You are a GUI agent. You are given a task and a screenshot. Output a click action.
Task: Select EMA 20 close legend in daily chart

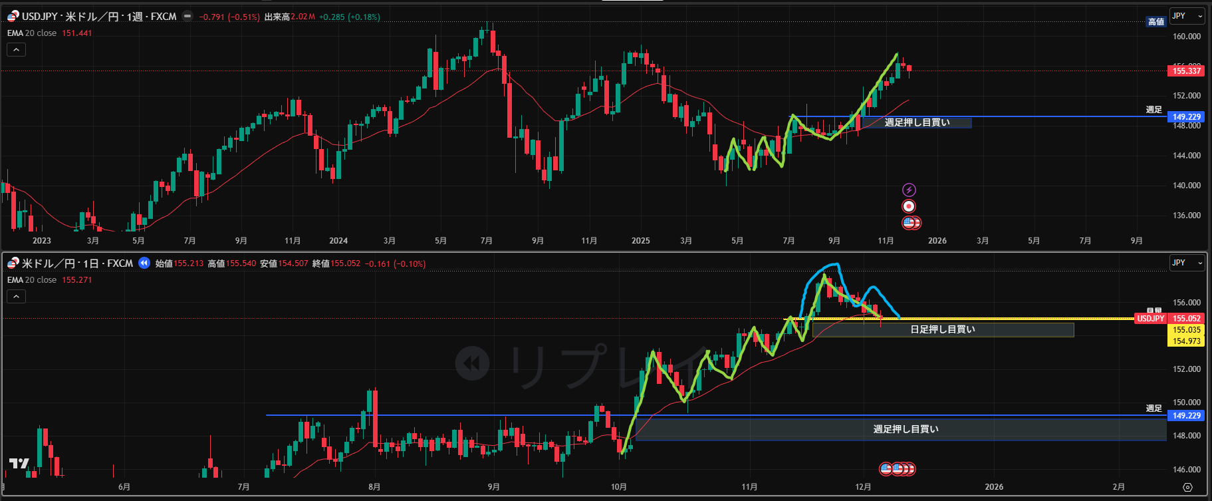32,280
